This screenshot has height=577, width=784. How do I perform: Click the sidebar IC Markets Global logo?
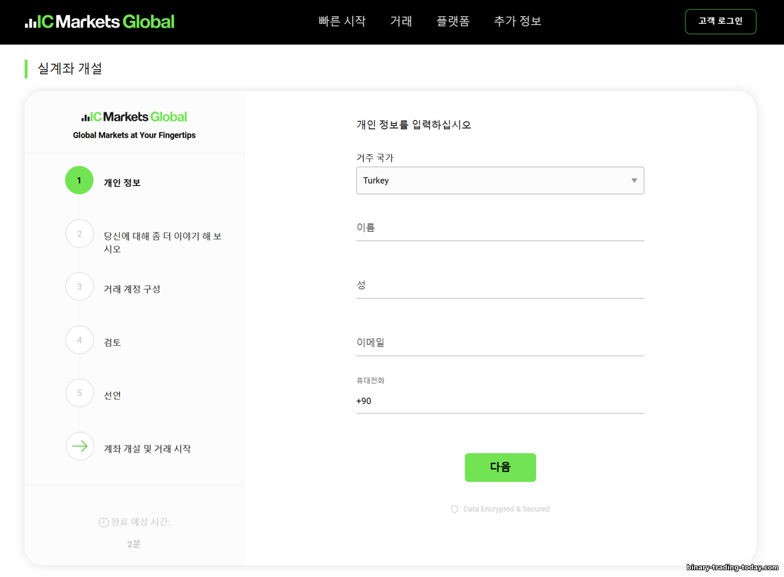[134, 117]
